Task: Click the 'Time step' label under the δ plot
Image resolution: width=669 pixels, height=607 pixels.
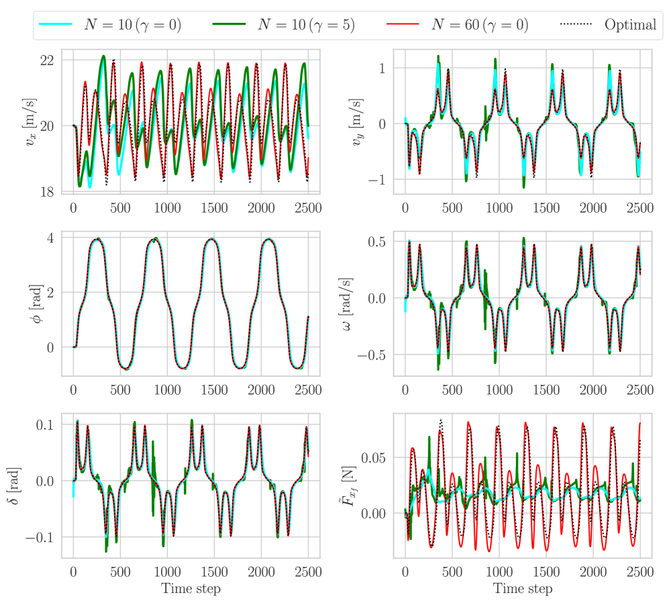Action: point(191,589)
